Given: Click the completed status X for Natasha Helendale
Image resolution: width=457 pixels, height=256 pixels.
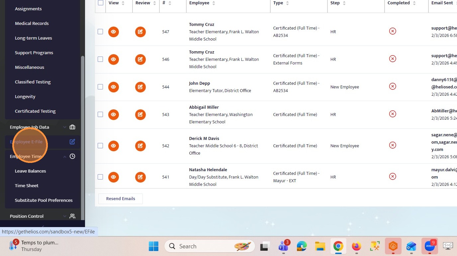Looking at the screenshot, I should click(x=393, y=177).
